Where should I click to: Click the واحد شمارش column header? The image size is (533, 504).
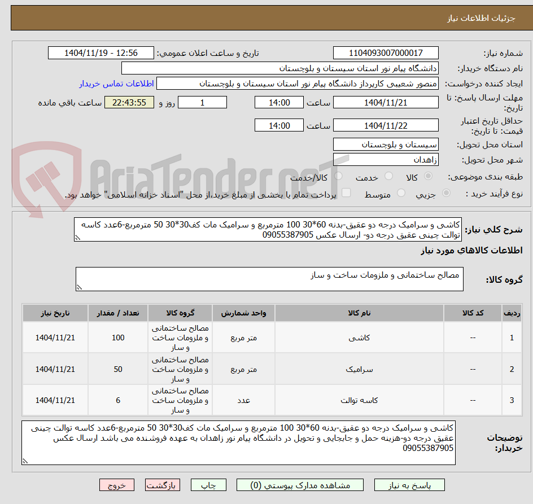[244, 313]
